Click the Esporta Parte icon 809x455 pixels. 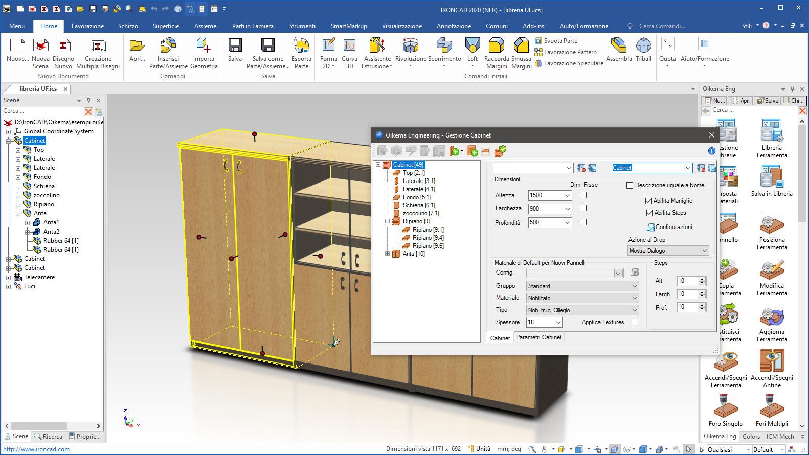(x=301, y=51)
